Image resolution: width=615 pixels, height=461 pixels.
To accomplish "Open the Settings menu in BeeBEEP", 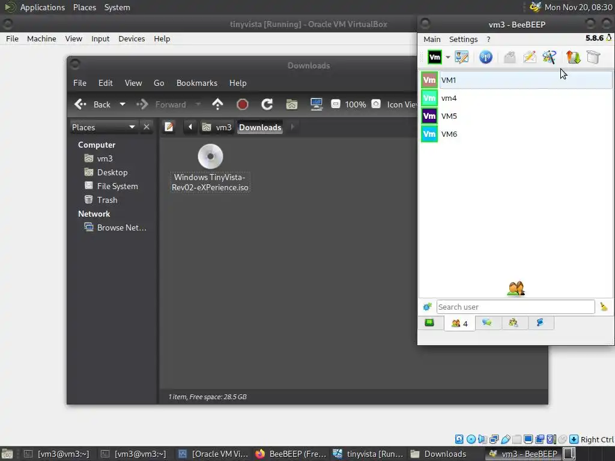I will (x=463, y=39).
